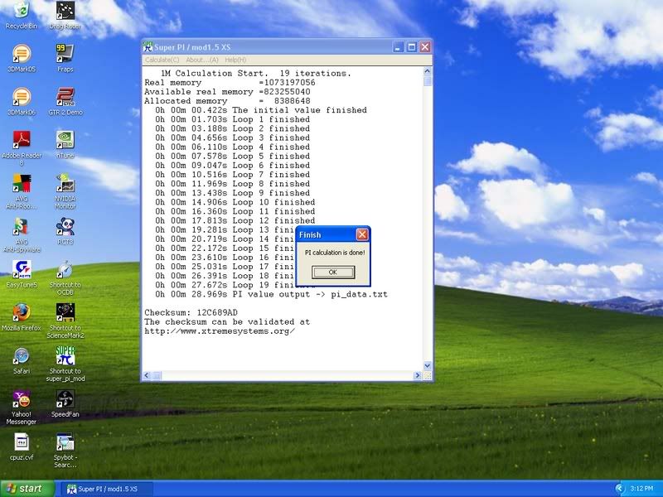Select the Shortcut to super_pi_mod icon
The width and height of the screenshot is (663, 497).
(x=65, y=364)
